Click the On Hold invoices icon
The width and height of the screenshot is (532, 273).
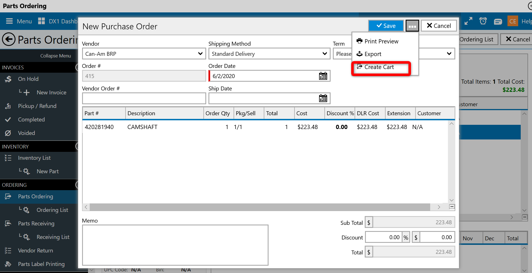click(x=8, y=79)
